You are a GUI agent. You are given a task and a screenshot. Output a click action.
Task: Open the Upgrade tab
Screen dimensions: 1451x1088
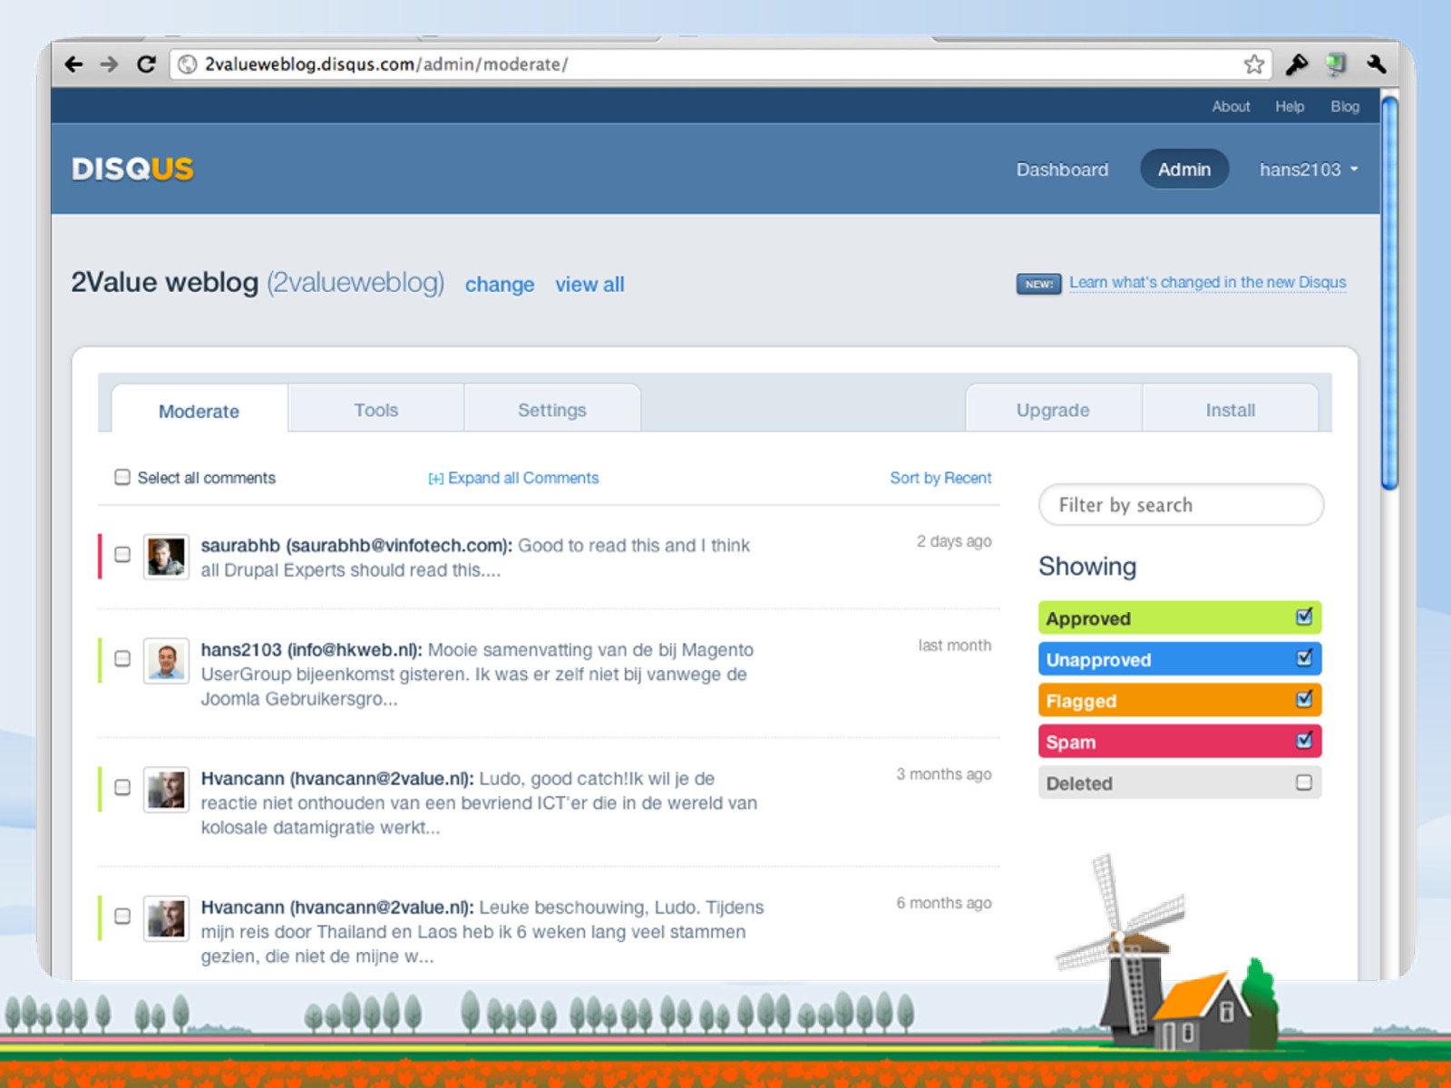pyautogui.click(x=1053, y=409)
